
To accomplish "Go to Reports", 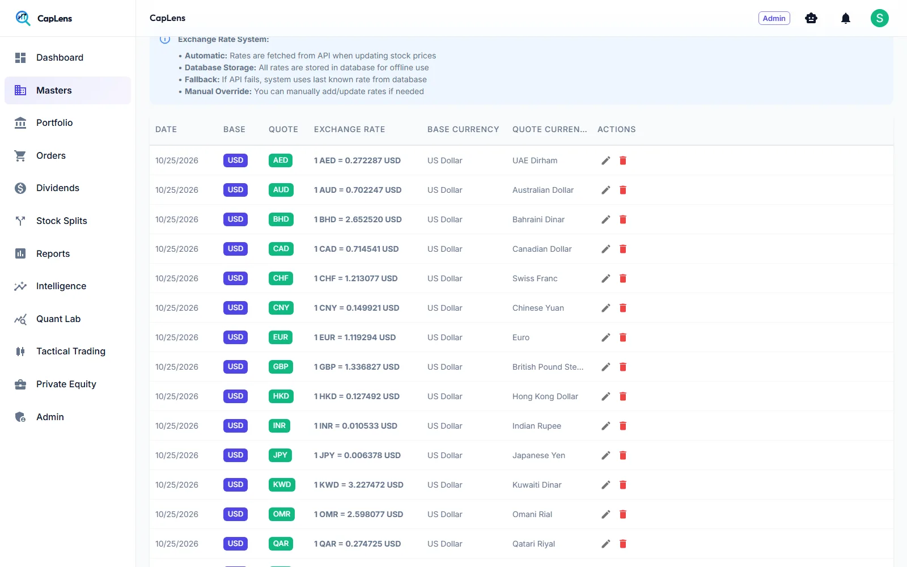I will [67, 253].
